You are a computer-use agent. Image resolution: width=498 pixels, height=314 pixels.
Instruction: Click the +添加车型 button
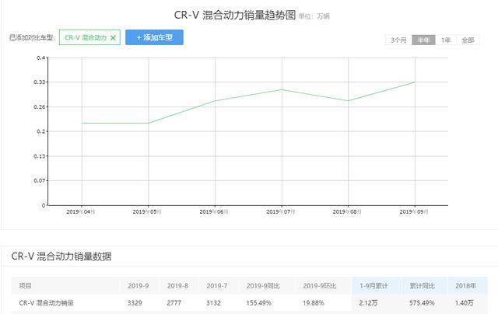click(154, 37)
